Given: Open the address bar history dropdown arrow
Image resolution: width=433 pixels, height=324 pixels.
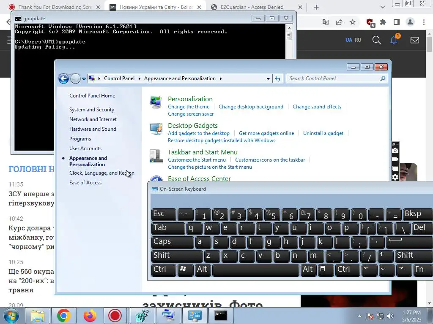Looking at the screenshot, I should tap(268, 79).
